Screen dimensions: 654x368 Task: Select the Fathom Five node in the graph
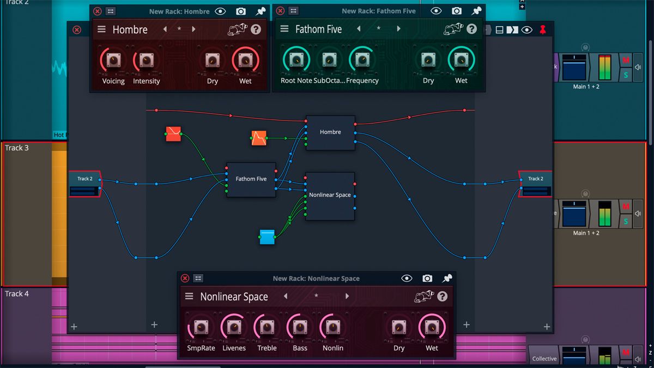pyautogui.click(x=251, y=179)
